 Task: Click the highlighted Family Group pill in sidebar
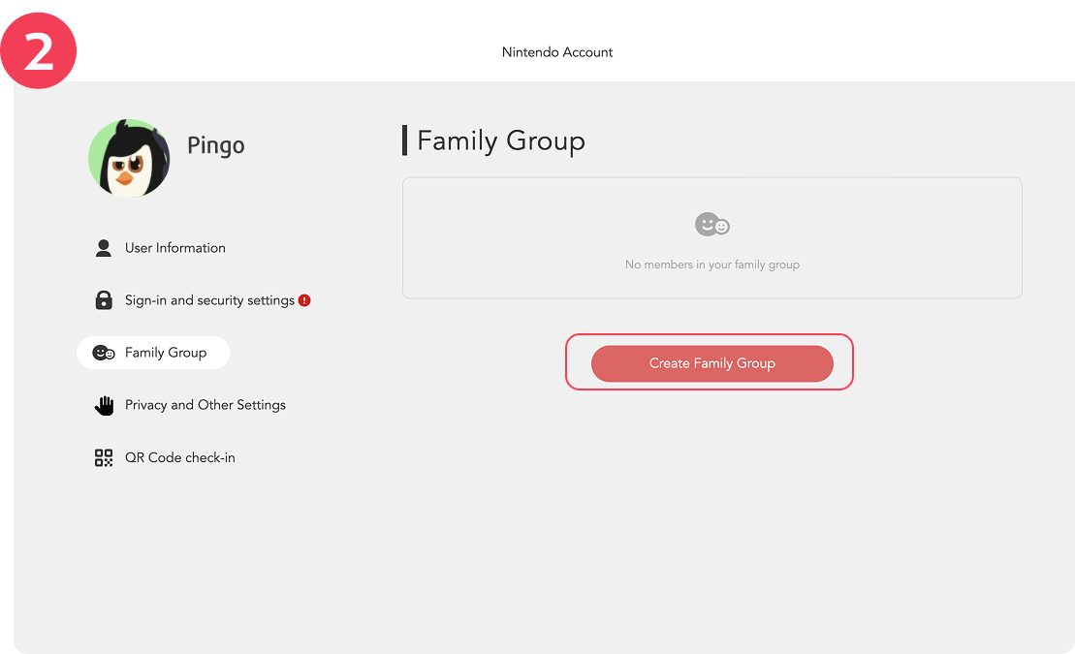(x=153, y=353)
